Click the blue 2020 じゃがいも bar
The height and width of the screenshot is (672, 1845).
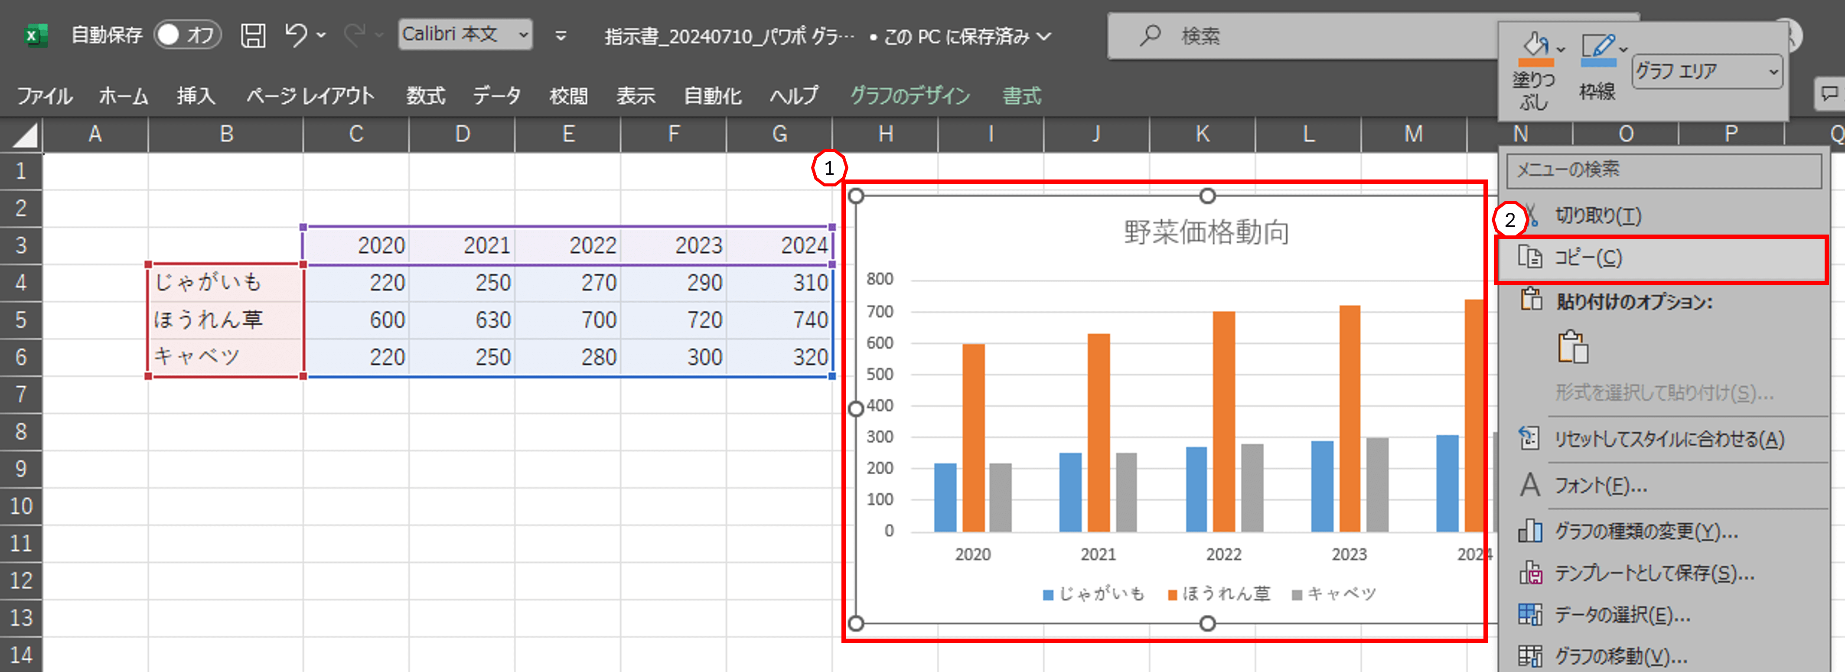tap(945, 497)
